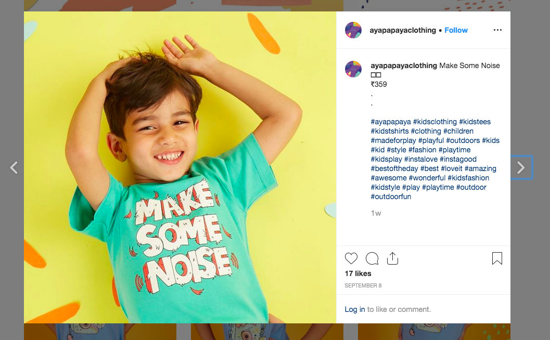Like the post with the heart icon
Screen dimensions: 550x340
[351, 258]
